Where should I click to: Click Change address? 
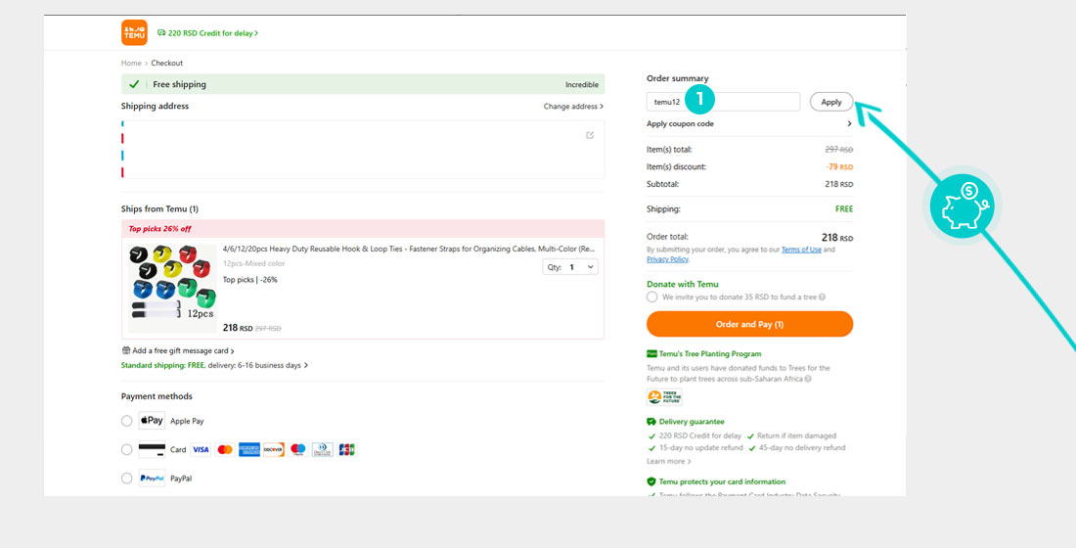click(x=573, y=107)
